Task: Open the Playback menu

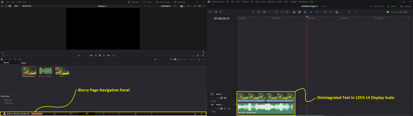Action: [x=271, y=2]
